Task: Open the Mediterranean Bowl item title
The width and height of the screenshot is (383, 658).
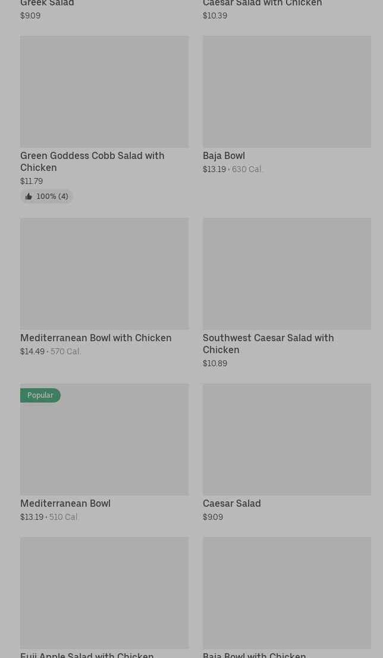Action: pyautogui.click(x=65, y=503)
